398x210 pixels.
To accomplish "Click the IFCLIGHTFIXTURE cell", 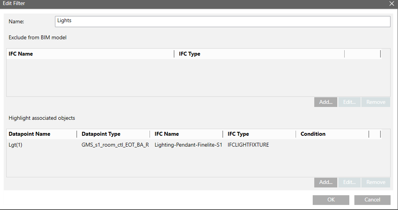I will (248, 145).
